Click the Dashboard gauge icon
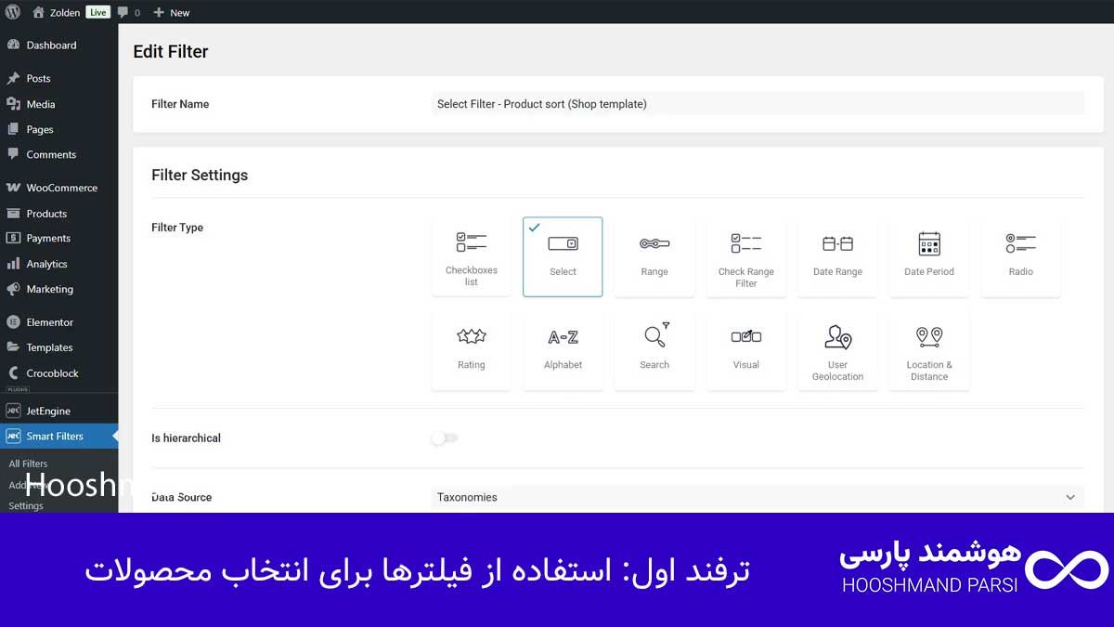1114x627 pixels. coord(13,45)
